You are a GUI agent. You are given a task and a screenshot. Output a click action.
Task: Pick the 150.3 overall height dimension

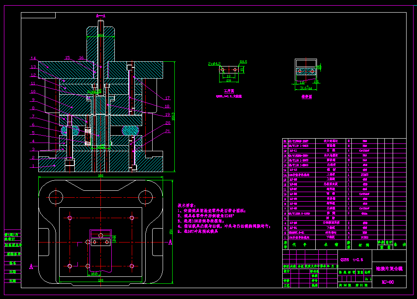tap(173, 116)
